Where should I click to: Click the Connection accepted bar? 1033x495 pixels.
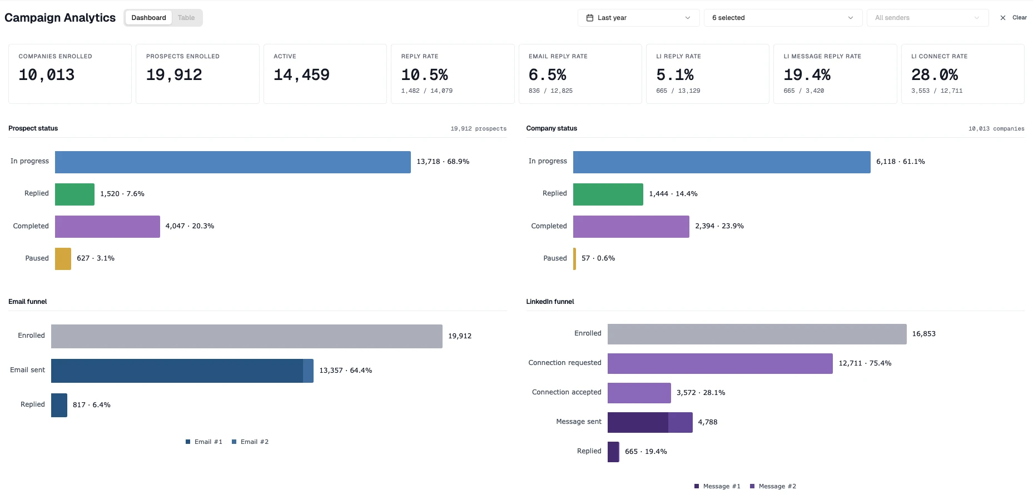[x=639, y=393]
